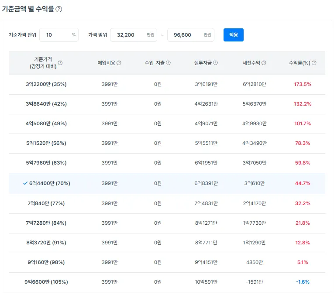Select the 7억840만 (77%) row
This screenshot has width=334, height=295.
coord(167,203)
